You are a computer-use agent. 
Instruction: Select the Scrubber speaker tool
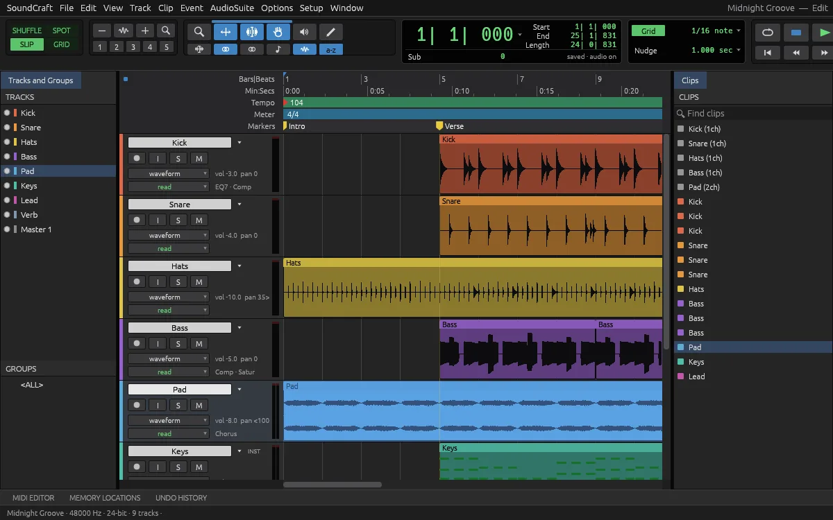point(305,32)
